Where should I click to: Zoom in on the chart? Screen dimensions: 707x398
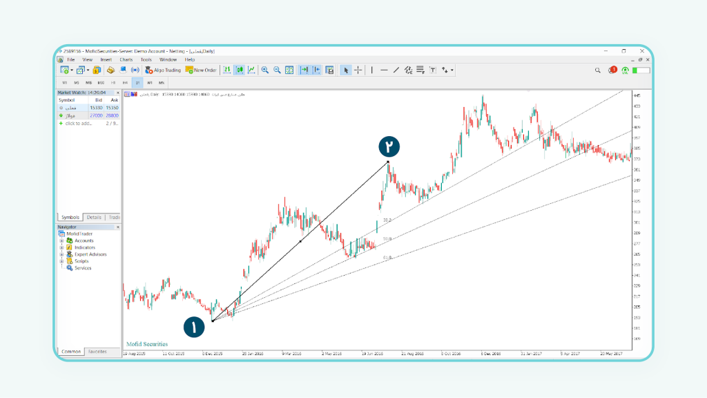(x=265, y=70)
